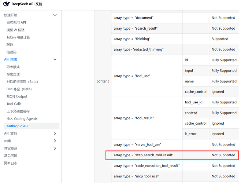241x183 pixels.
Task: Open 新闻 sidebar category
Action: coord(7,141)
